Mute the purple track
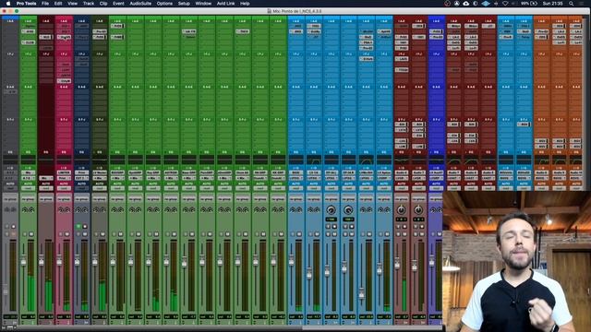 [x=440, y=234]
